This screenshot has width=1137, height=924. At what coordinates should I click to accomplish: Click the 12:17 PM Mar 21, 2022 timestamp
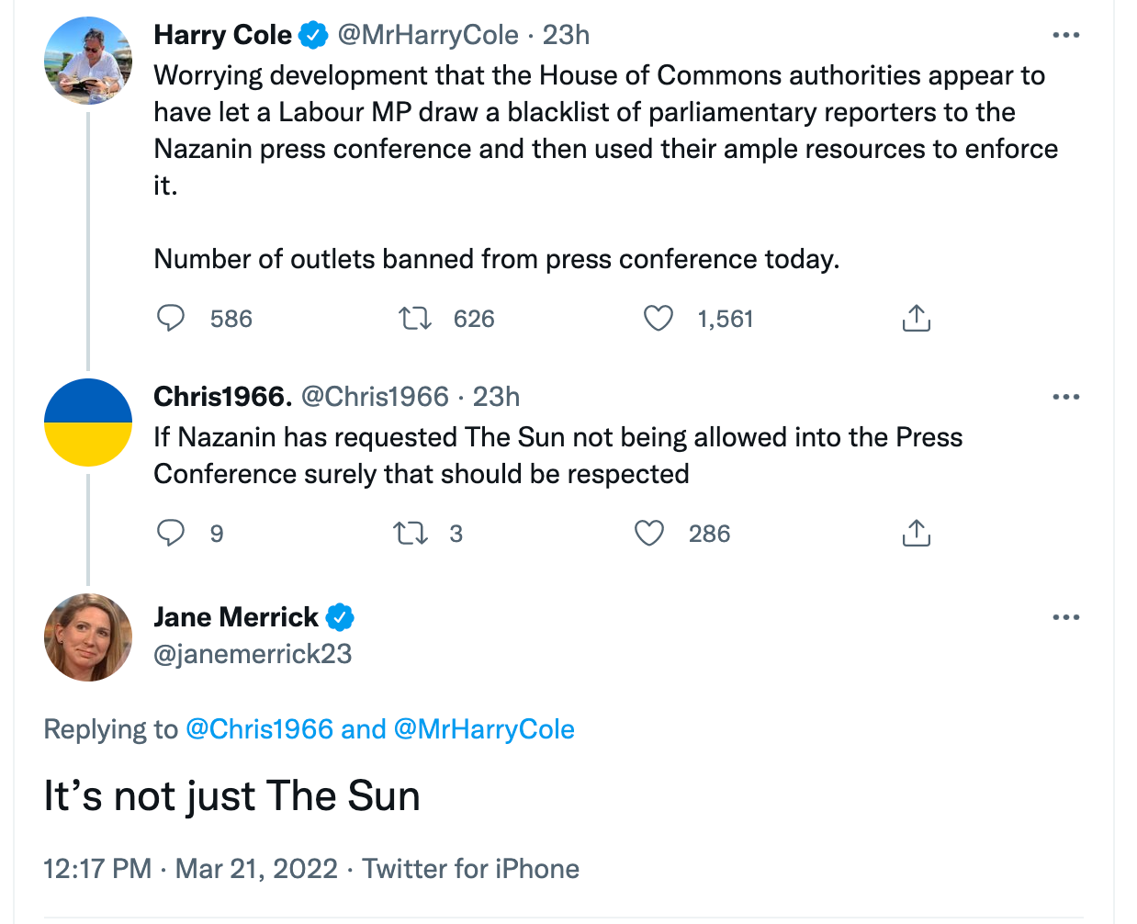pyautogui.click(x=190, y=869)
